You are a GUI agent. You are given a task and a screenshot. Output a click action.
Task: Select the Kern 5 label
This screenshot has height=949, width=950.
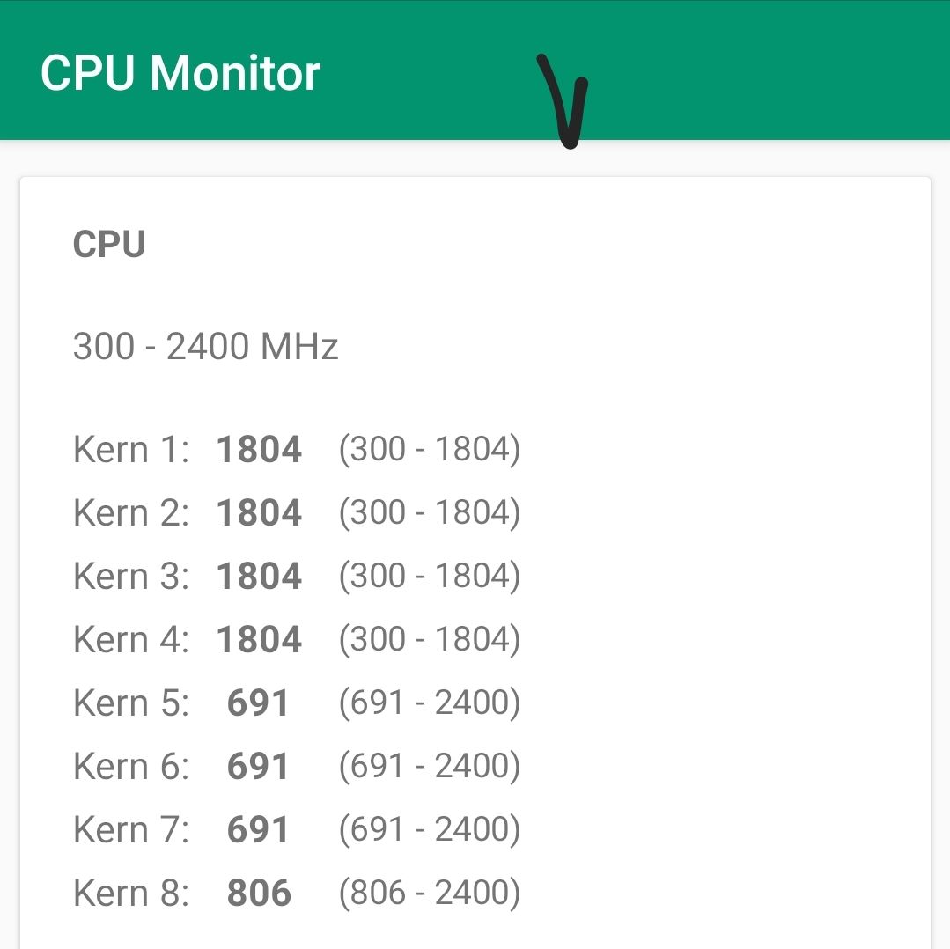pyautogui.click(x=131, y=703)
